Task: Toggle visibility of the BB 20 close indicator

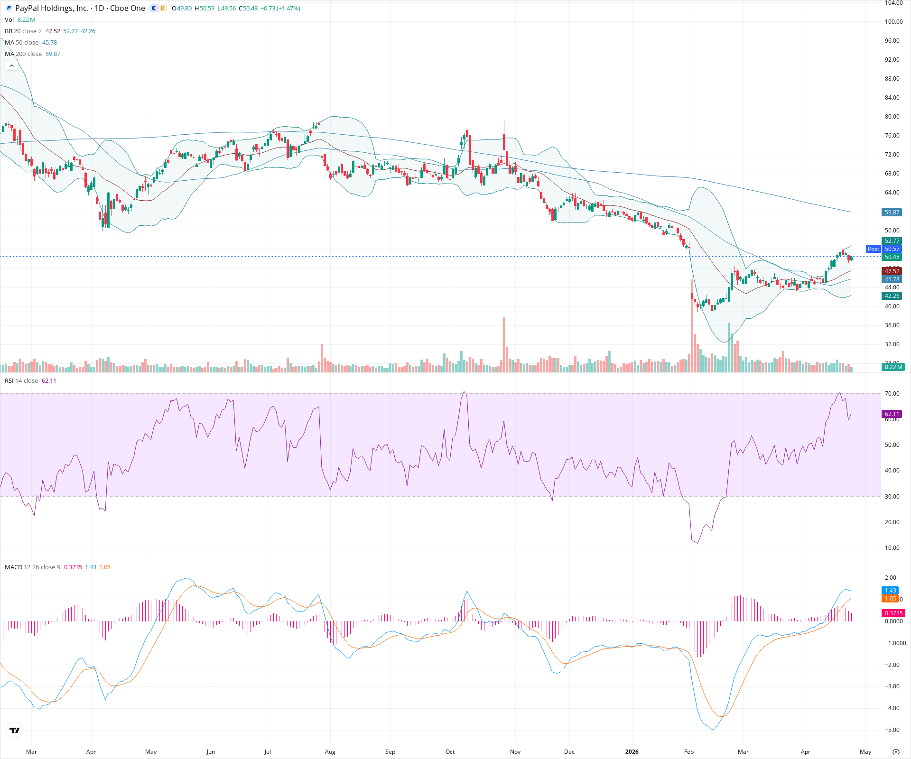Action: [9, 31]
